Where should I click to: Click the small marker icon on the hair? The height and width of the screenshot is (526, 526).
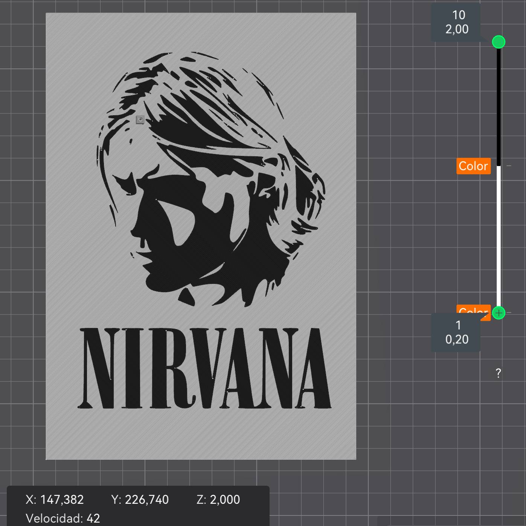click(x=140, y=120)
